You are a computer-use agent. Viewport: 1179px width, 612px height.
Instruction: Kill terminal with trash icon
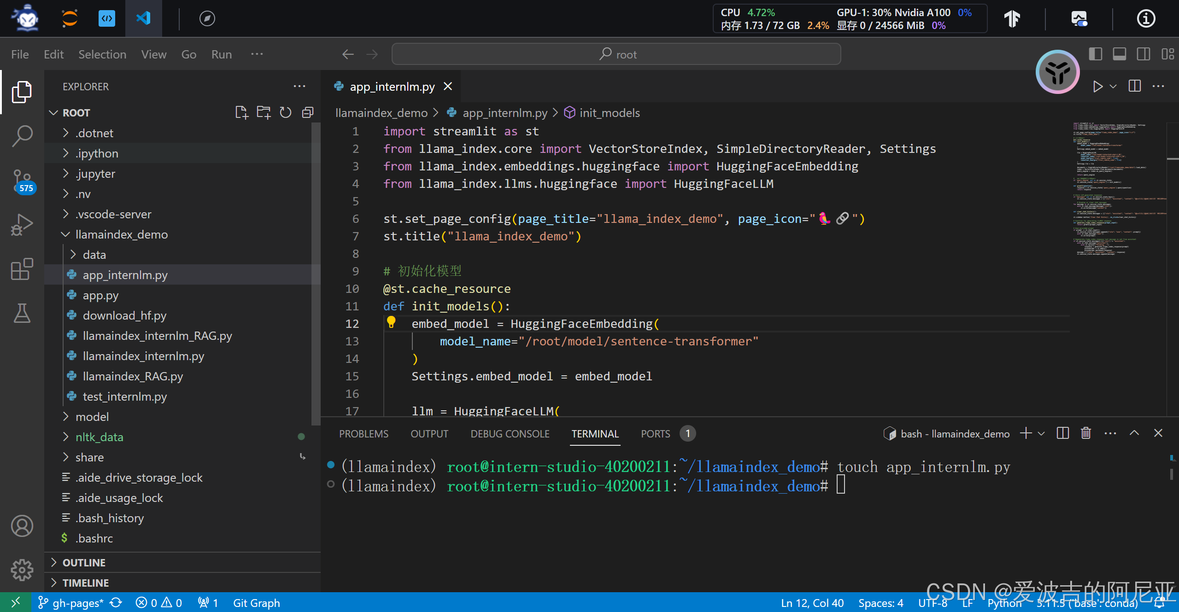click(x=1086, y=433)
